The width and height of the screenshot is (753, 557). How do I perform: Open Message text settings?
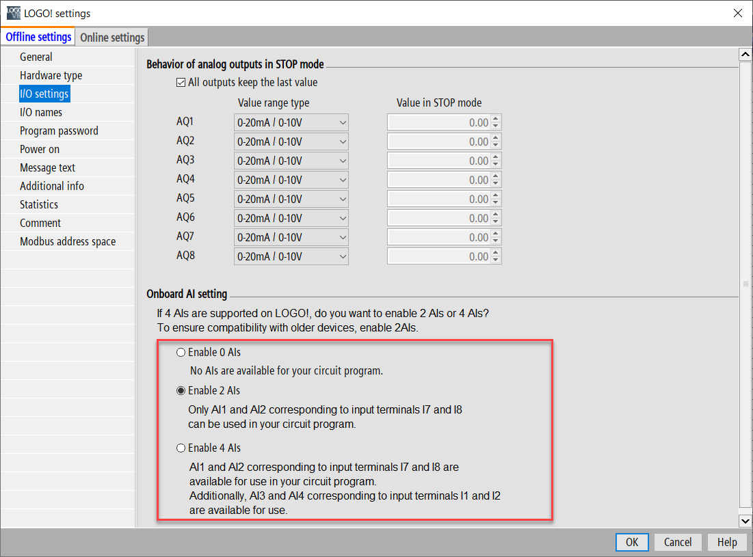48,167
